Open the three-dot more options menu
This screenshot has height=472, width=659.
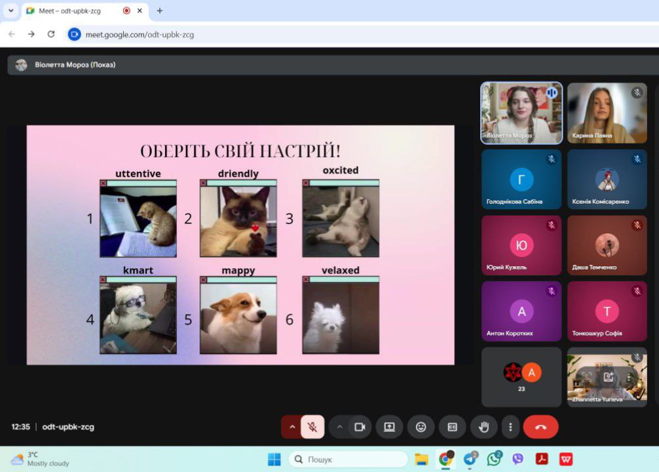point(510,427)
